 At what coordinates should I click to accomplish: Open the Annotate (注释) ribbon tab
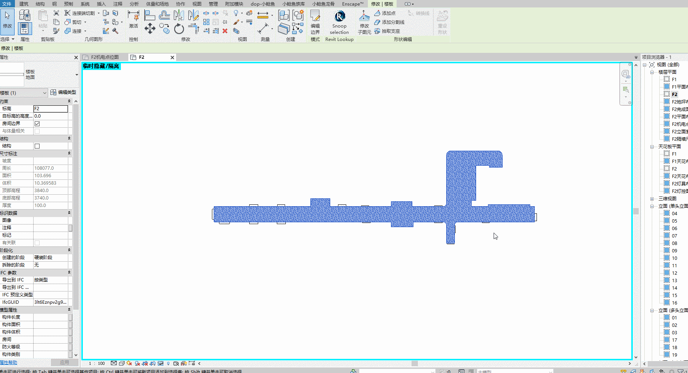click(118, 4)
